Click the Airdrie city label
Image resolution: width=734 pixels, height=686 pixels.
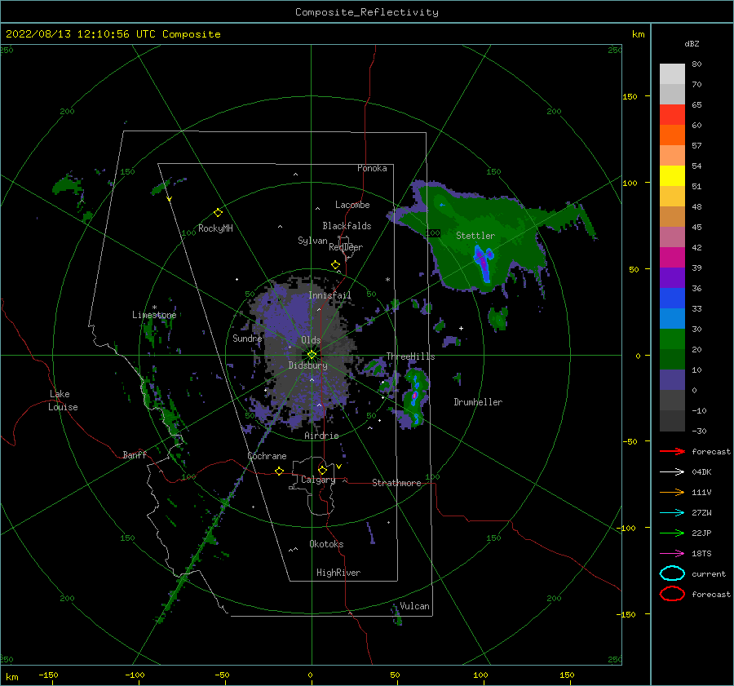click(x=321, y=436)
